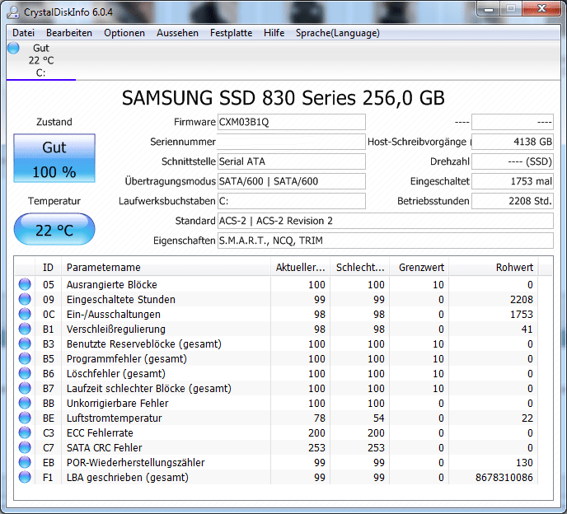
Task: Click the Betriebsstunden value 2208 Std.
Action: [x=513, y=201]
